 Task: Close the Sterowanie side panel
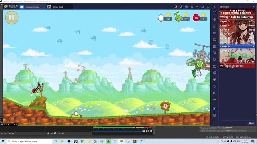click(253, 7)
